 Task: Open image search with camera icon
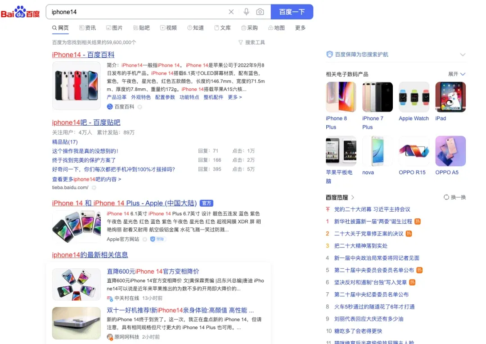(x=260, y=12)
